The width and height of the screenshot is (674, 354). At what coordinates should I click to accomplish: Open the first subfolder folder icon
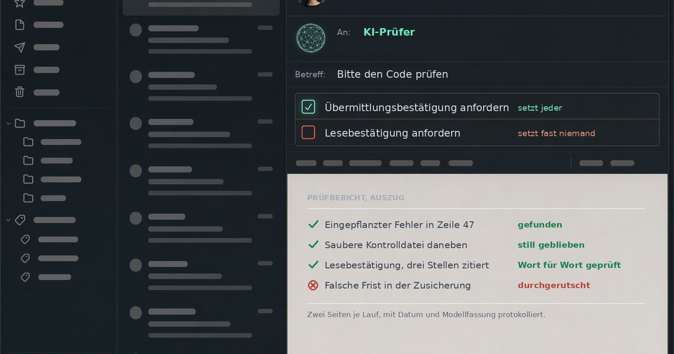point(28,142)
